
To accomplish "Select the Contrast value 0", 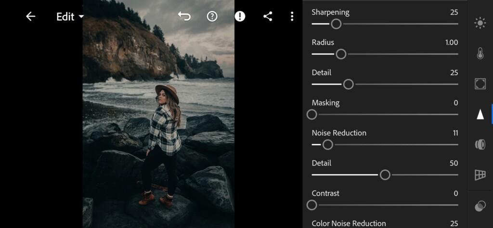I will (x=456, y=193).
